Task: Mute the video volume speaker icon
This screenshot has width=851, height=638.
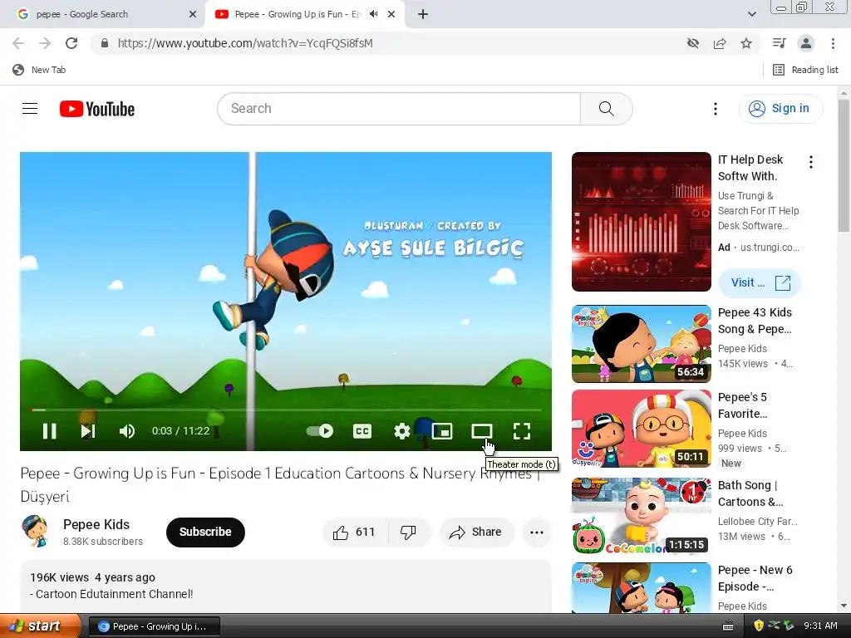Action: 126,431
